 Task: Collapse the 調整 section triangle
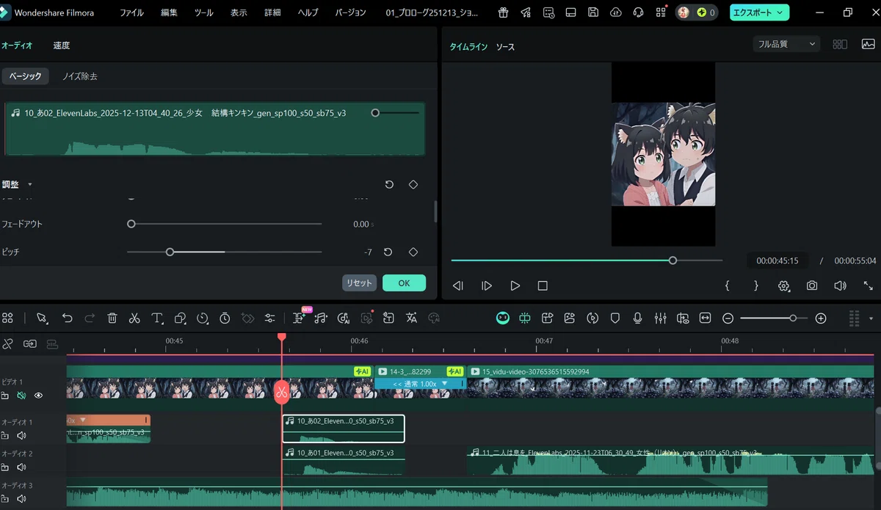click(x=30, y=185)
